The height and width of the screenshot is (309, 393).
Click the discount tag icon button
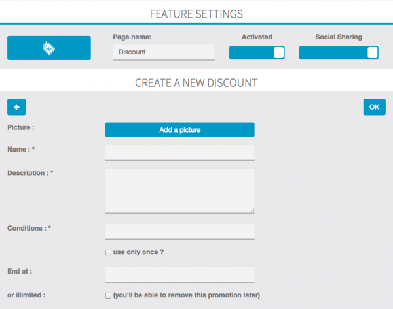pyautogui.click(x=49, y=48)
